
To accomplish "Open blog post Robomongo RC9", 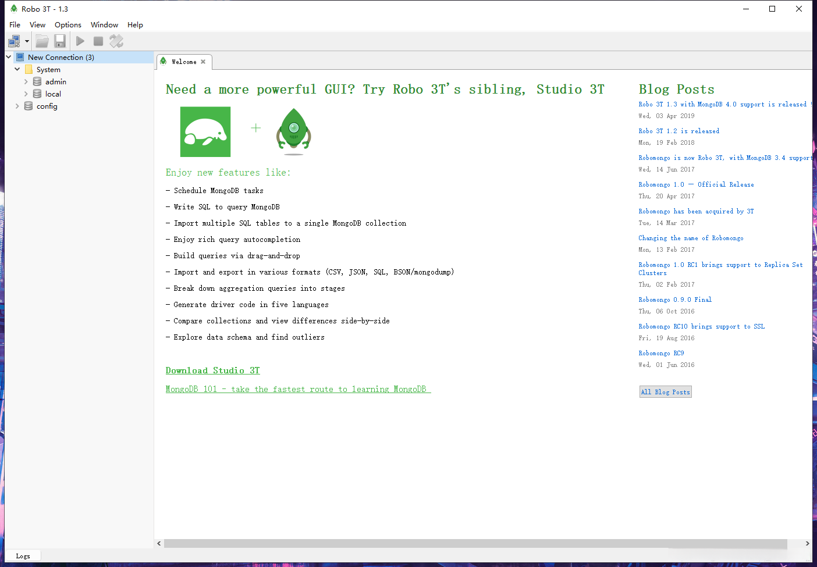I will tap(661, 354).
